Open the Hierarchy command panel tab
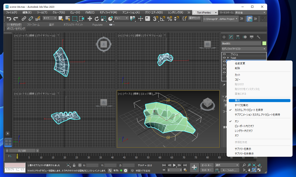The width and height of the screenshot is (296, 177). pyautogui.click(x=238, y=37)
